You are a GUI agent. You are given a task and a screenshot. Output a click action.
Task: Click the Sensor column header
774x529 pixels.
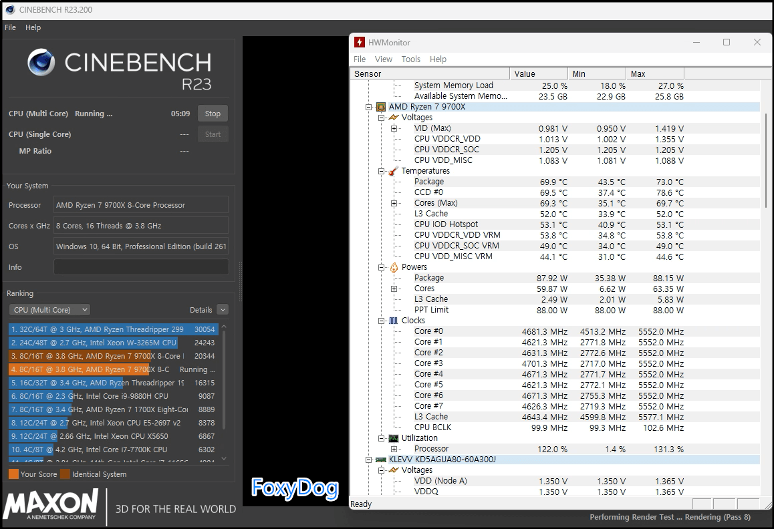[430, 73]
